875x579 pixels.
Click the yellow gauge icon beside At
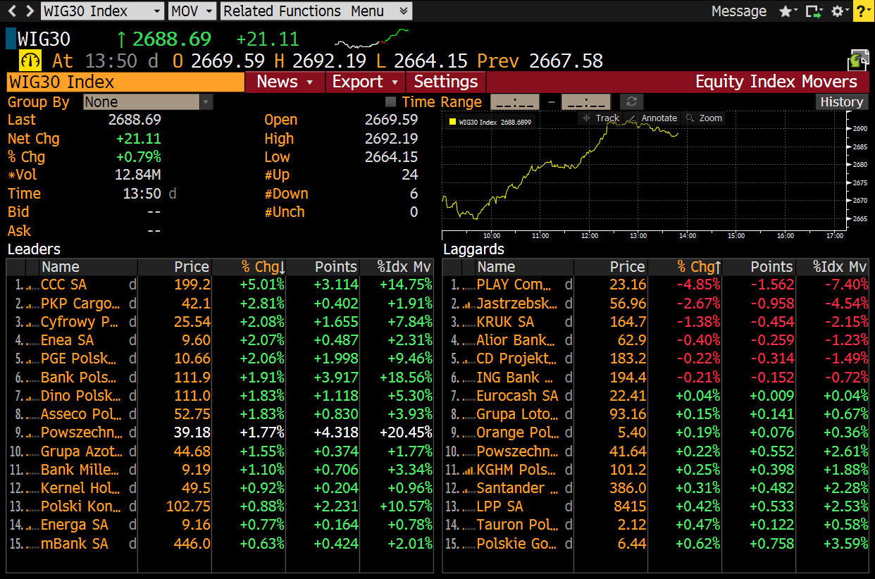pyautogui.click(x=30, y=61)
